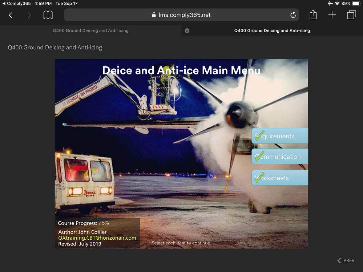Click the Worksheets green checkmark
The image size is (363, 272).
(x=259, y=177)
